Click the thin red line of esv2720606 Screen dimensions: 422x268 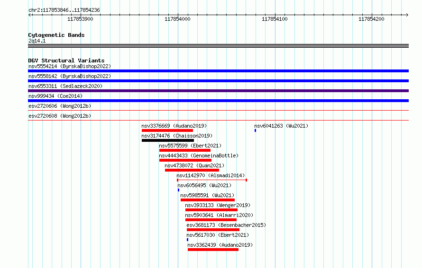(218, 110)
